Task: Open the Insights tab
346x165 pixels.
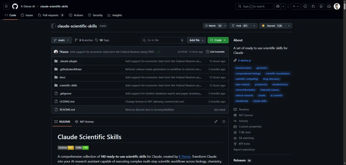Action: click(x=115, y=15)
